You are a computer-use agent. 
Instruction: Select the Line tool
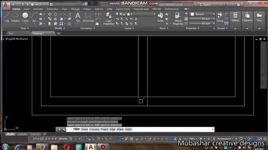pyautogui.click(x=7, y=17)
